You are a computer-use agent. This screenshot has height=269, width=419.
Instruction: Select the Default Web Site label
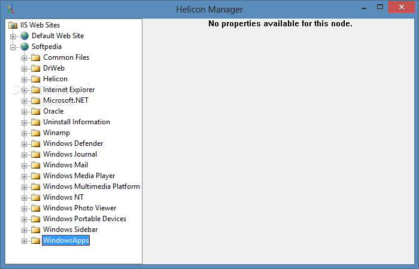click(57, 36)
